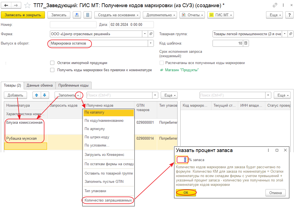Open the document list icon in the toolbar
Viewport: 295px width, 207px height.
pyautogui.click(x=87, y=15)
